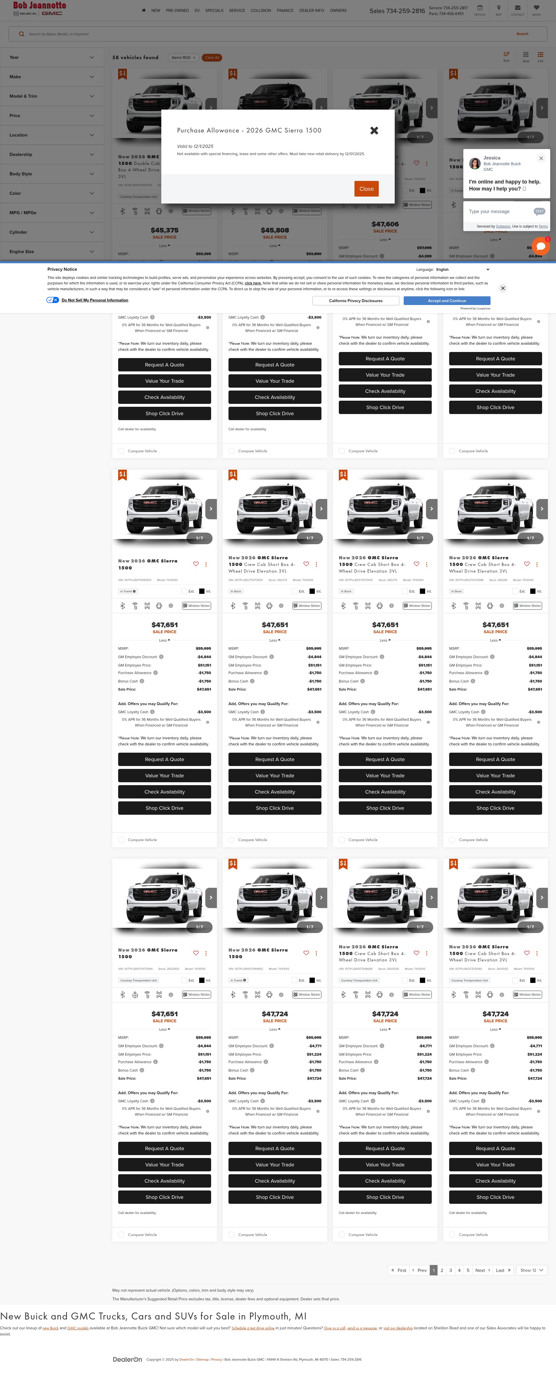Check Compare Vehicle on the $47,606 Sierra card
Image resolution: width=556 pixels, height=1374 pixels.
[x=341, y=451]
